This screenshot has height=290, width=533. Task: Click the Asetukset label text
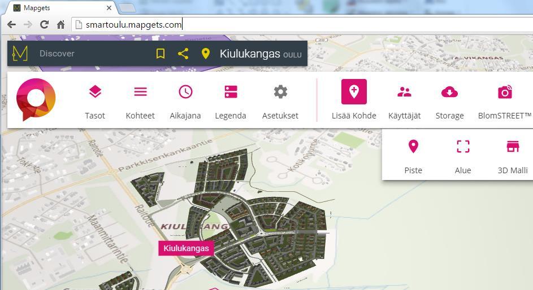pyautogui.click(x=280, y=116)
